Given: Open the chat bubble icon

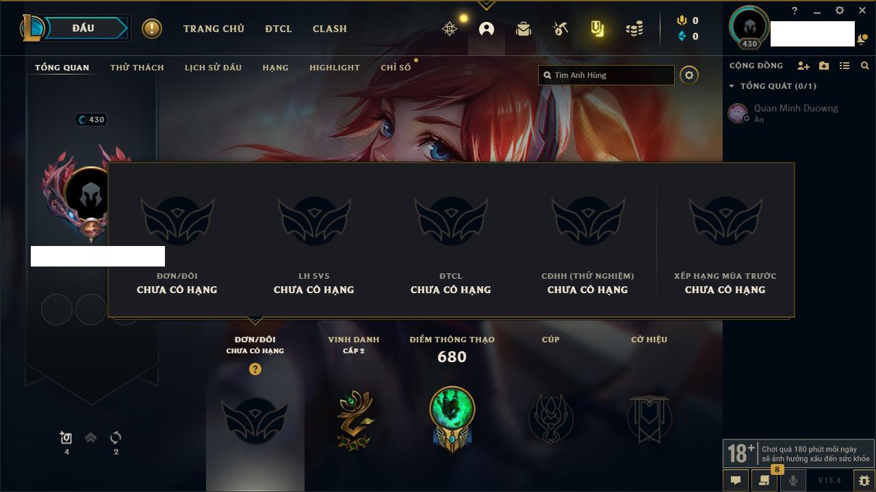Looking at the screenshot, I should [736, 480].
